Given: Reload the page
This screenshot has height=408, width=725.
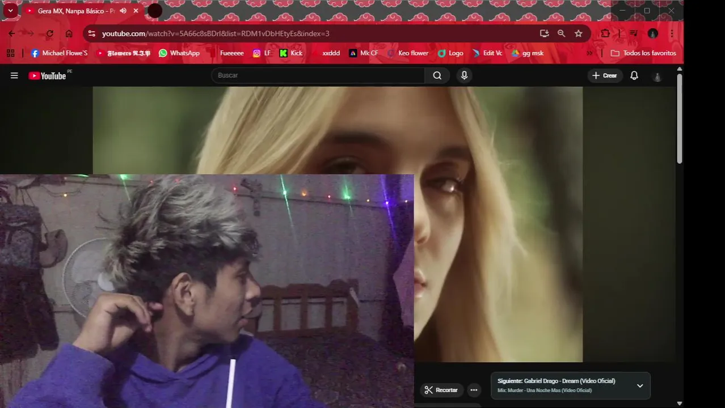Looking at the screenshot, I should point(50,33).
